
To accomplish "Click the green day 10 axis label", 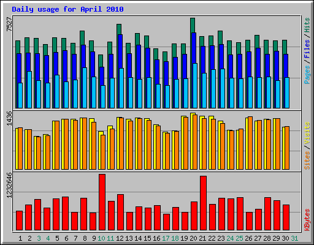I will [x=101, y=238].
